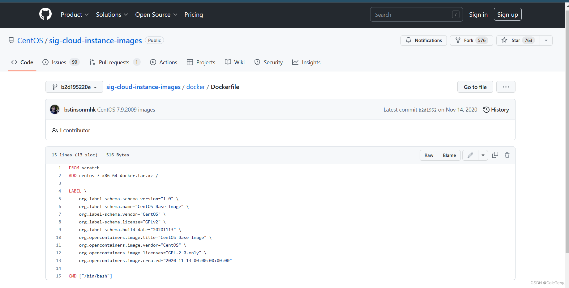Click the sig-cloud-instance-images breadcrumb link
569x288 pixels.
143,87
